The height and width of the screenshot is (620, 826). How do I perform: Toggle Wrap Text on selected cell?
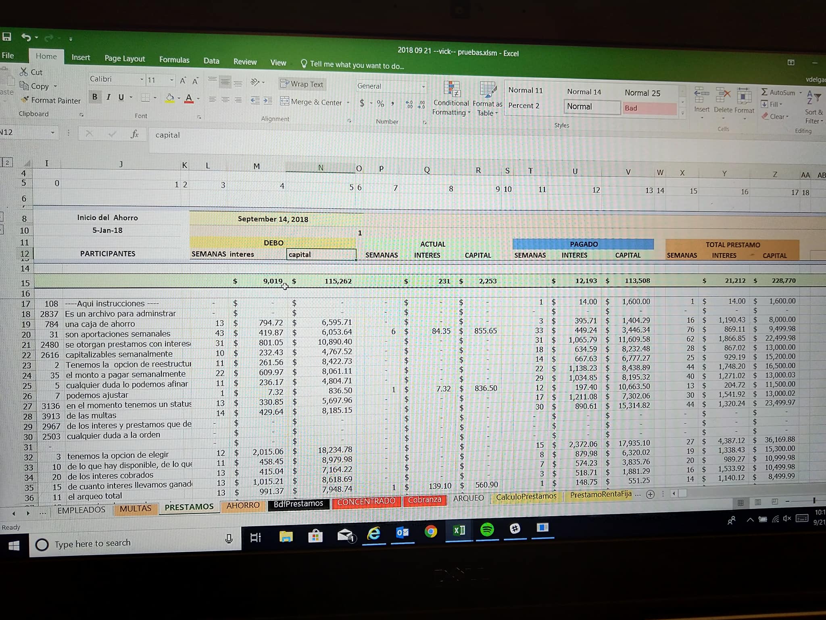(302, 84)
